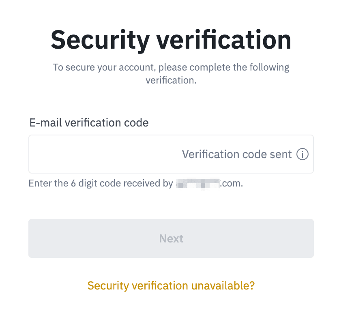Click the second description line reading verification.
This screenshot has width=339, height=313.
pos(171,80)
